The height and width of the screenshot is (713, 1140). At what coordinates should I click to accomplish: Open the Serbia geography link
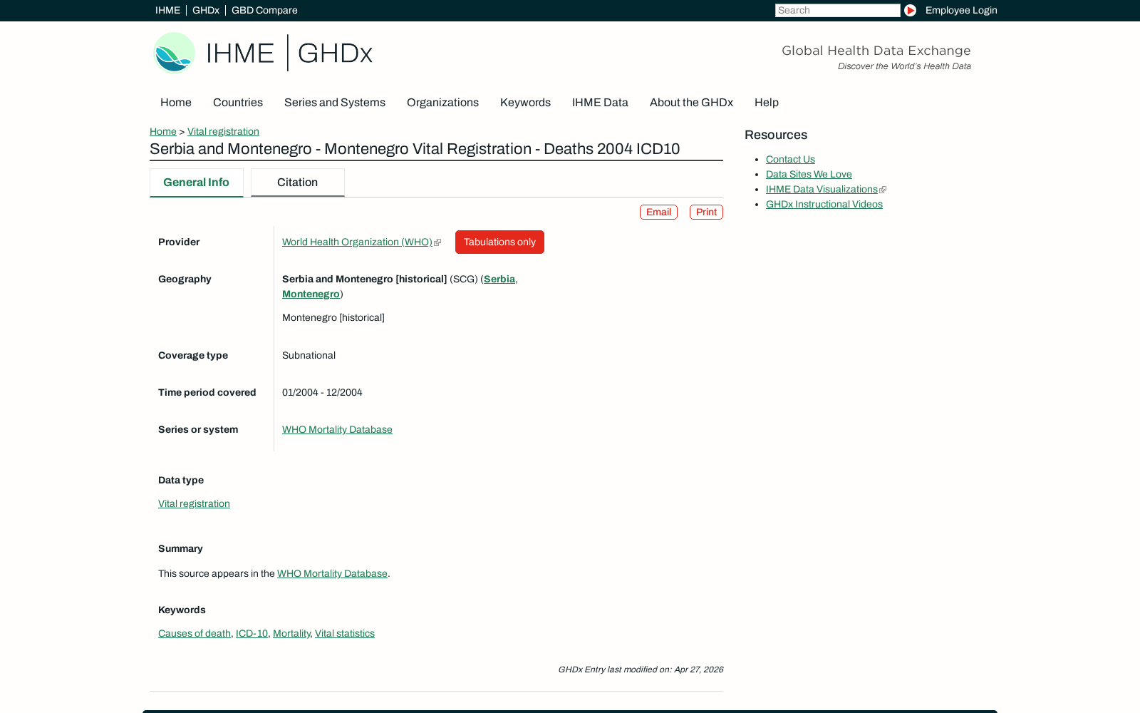[x=499, y=279]
